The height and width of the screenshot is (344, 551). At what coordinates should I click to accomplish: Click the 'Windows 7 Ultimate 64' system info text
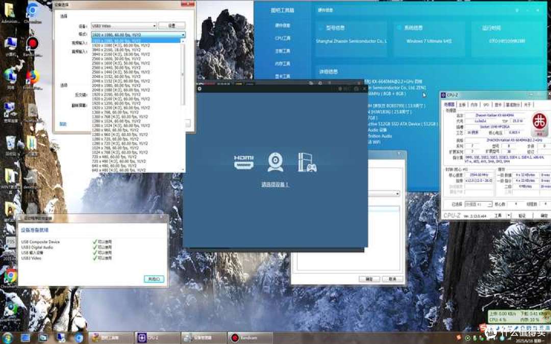click(429, 41)
